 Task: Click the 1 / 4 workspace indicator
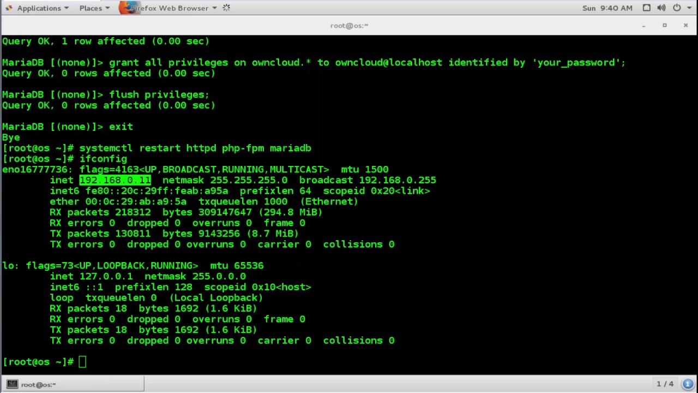665,384
